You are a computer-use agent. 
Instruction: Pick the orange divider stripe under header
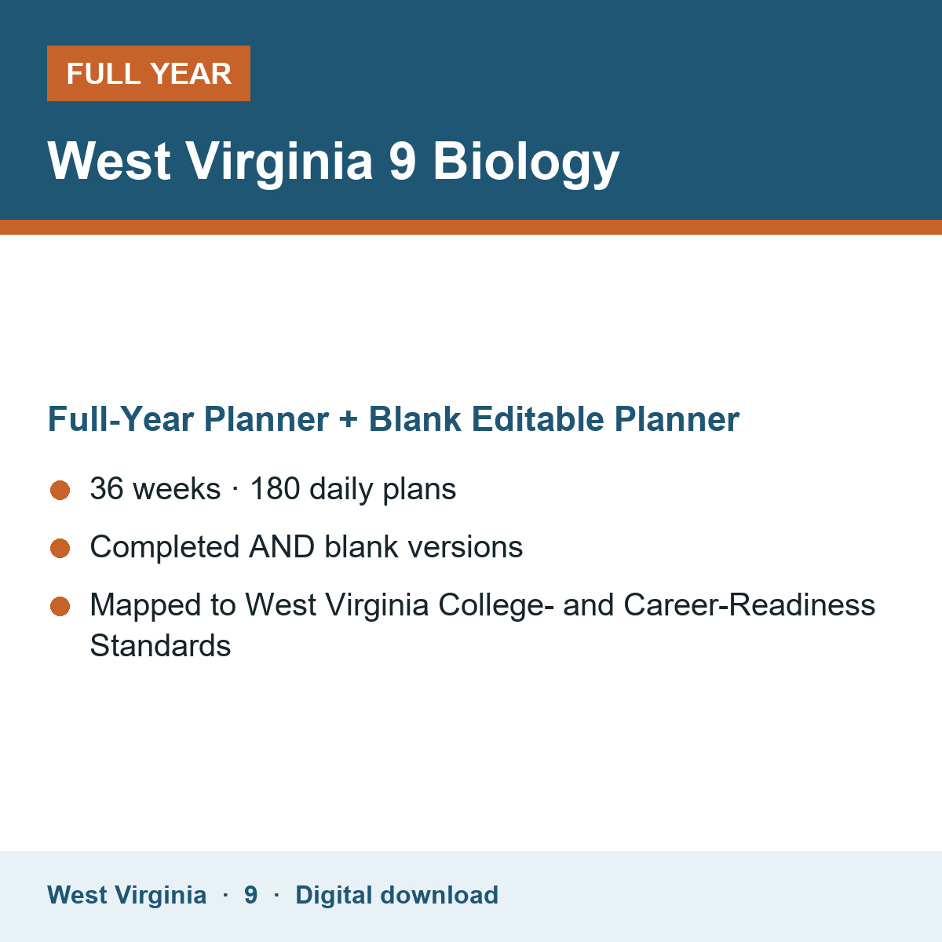471,227
